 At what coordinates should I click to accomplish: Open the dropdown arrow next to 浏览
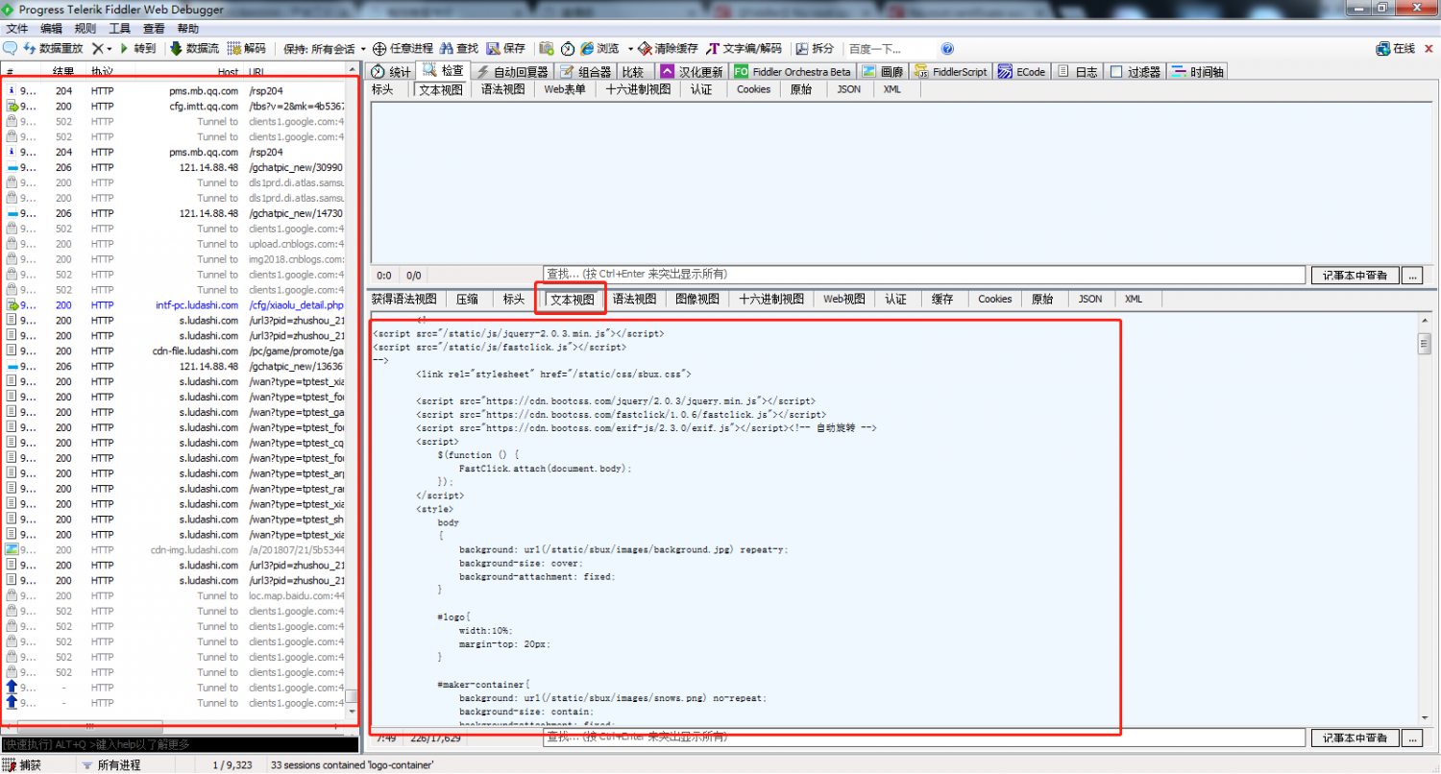pos(631,48)
